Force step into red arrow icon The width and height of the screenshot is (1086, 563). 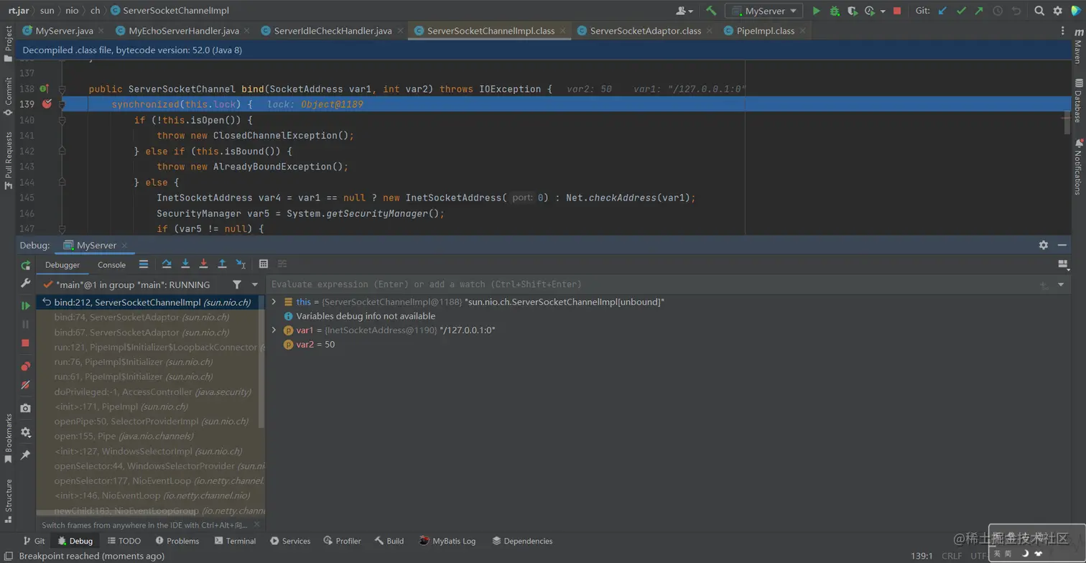tap(204, 264)
